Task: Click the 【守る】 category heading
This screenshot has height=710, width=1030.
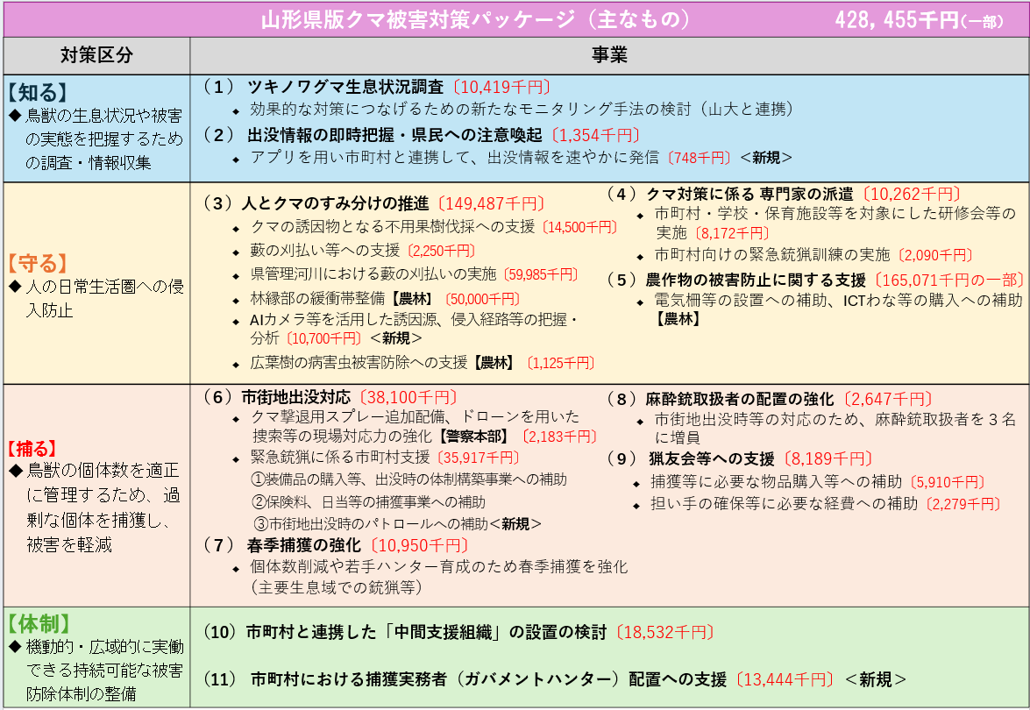Action: point(38,263)
